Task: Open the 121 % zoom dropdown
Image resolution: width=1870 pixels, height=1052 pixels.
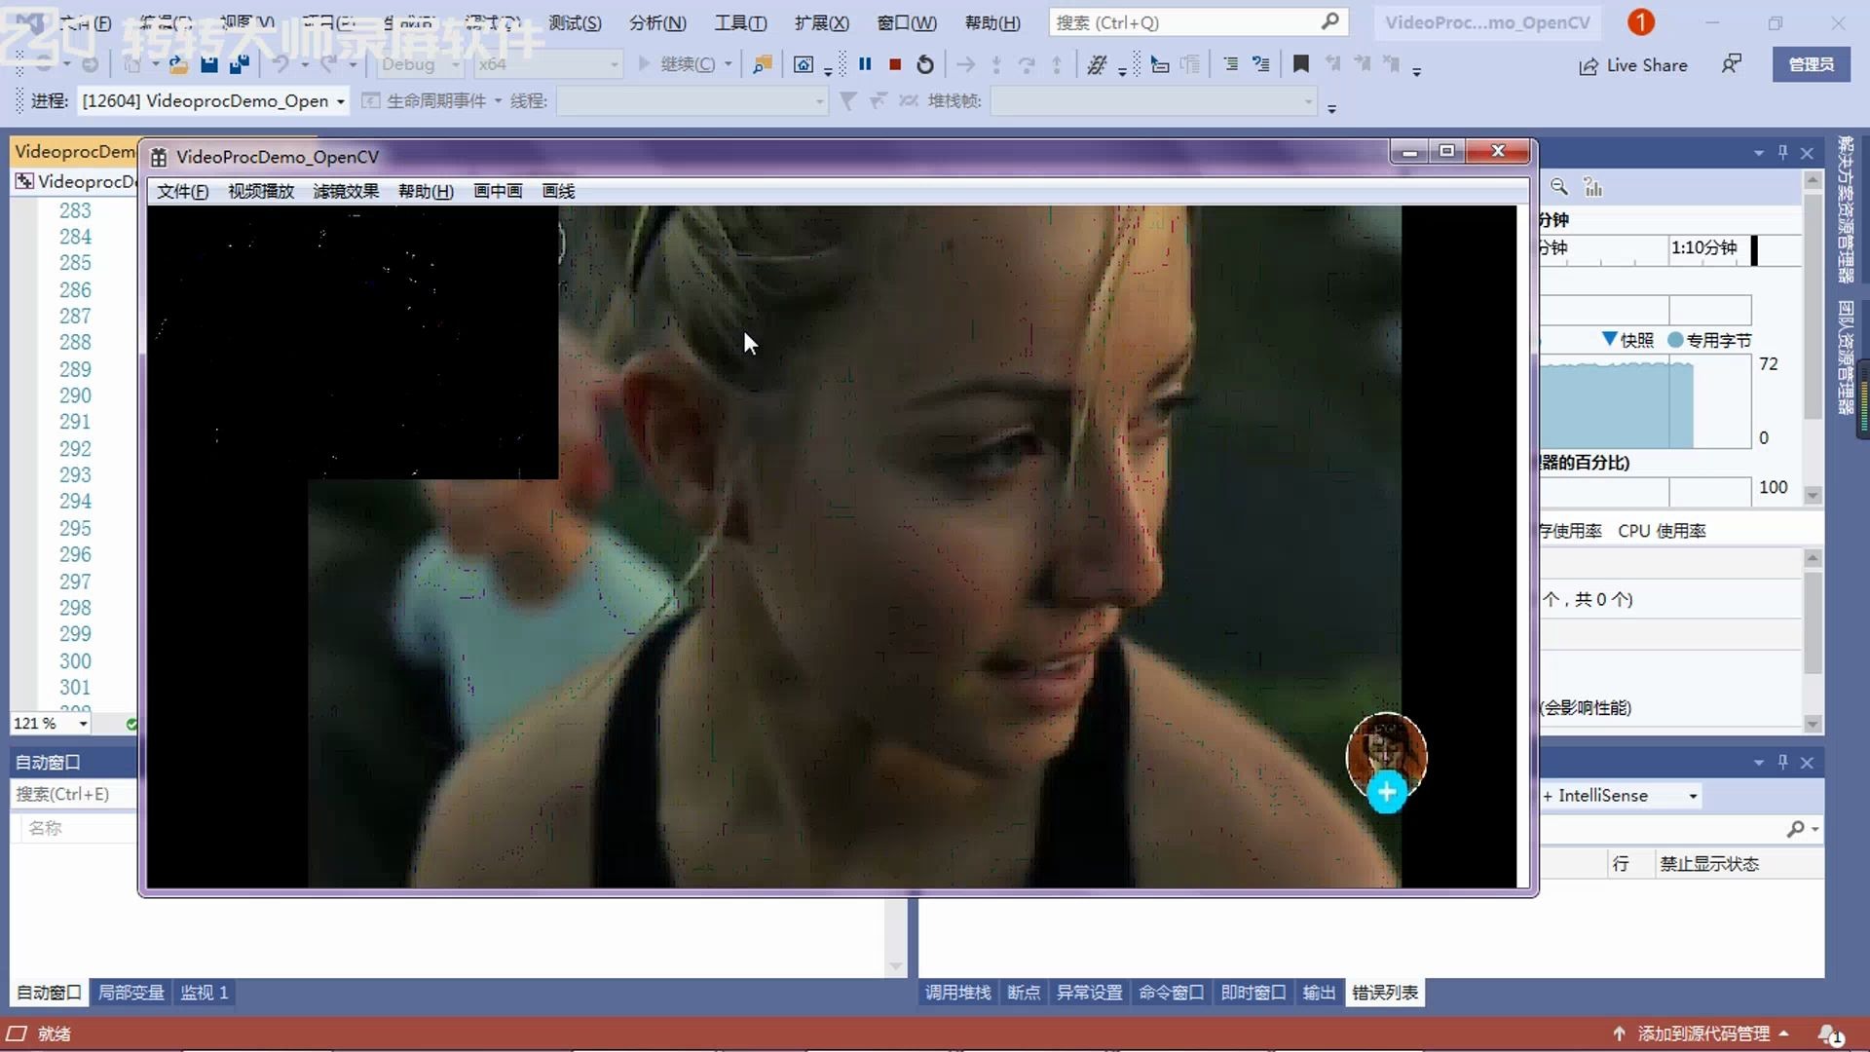Action: pyautogui.click(x=83, y=724)
